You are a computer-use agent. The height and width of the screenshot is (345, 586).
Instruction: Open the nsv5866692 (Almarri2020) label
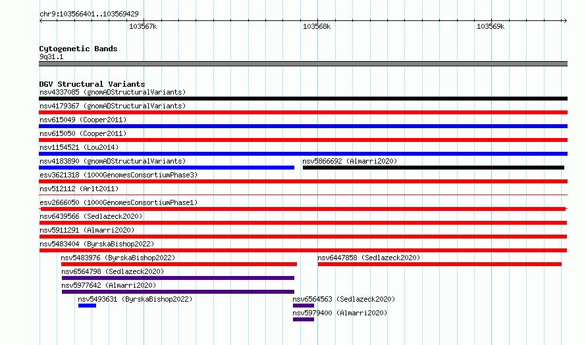pos(350,161)
